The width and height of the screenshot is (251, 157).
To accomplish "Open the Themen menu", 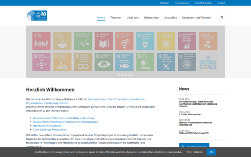I will click(x=116, y=18).
